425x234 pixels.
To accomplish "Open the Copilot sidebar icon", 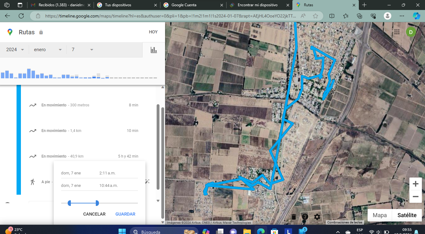I will [417, 16].
